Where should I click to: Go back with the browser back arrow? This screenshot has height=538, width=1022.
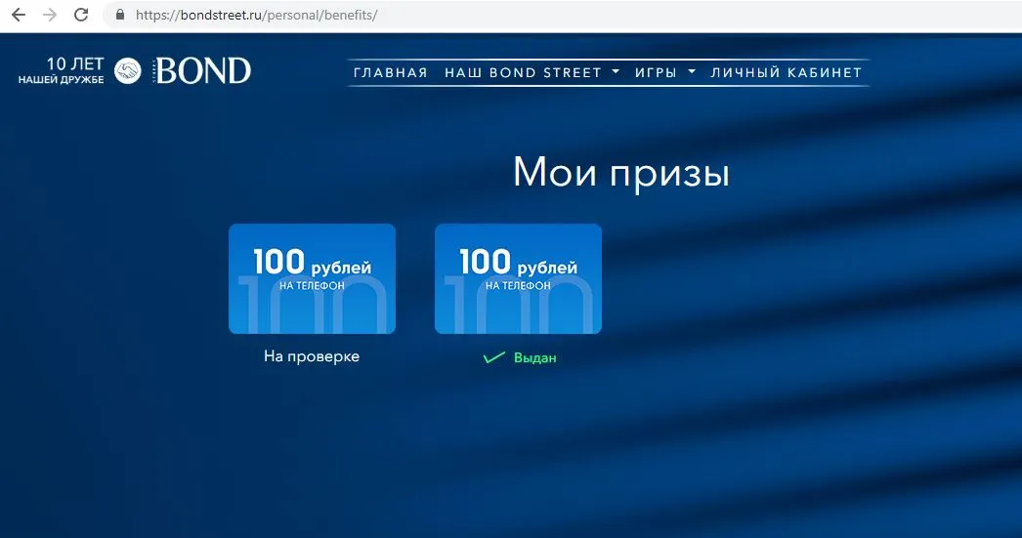(x=19, y=15)
